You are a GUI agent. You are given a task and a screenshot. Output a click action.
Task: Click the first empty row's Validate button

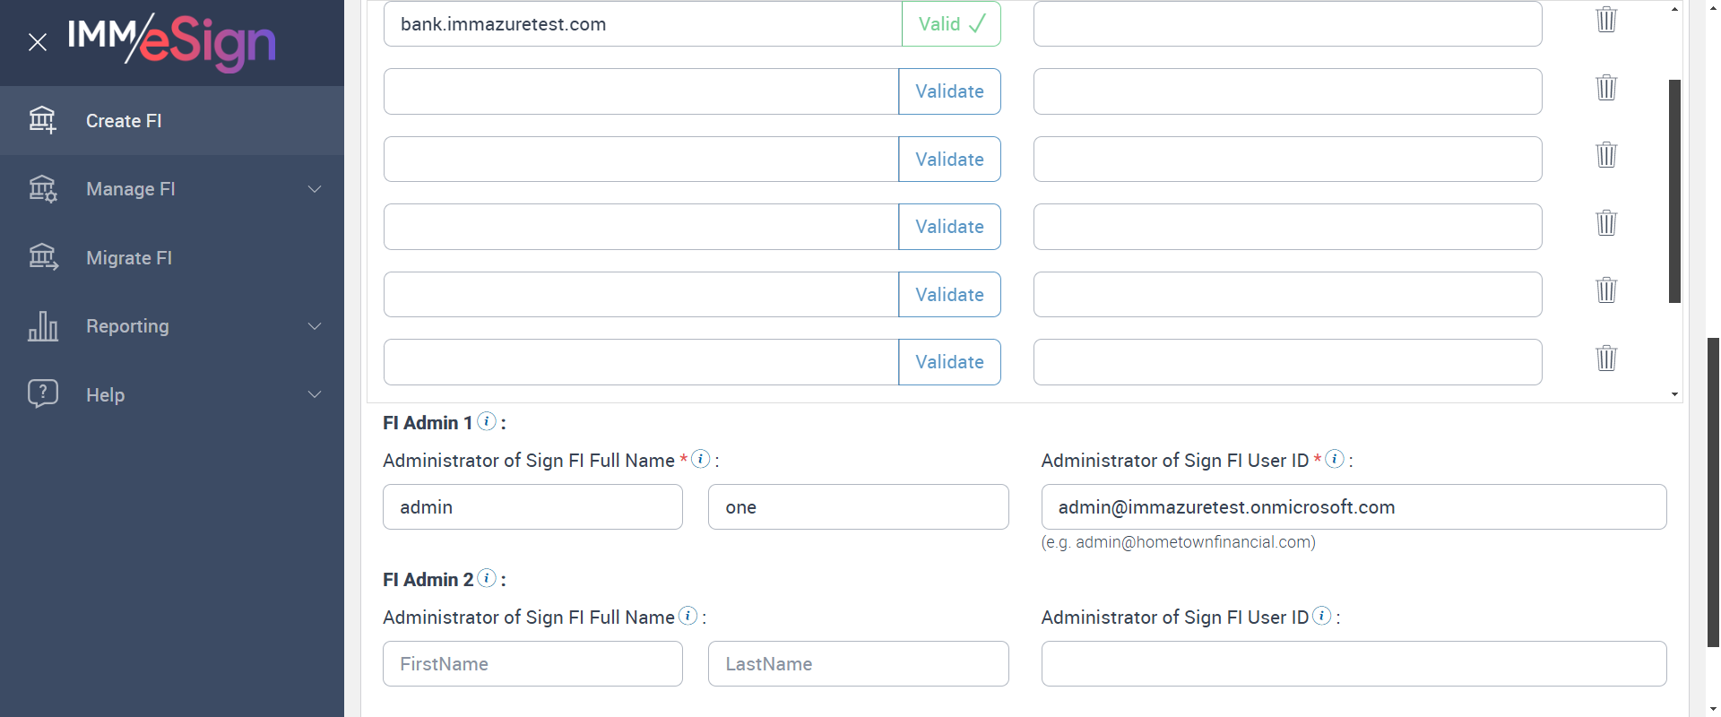[949, 91]
